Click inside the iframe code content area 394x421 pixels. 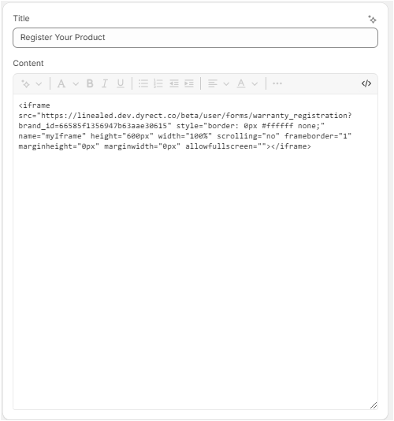click(x=195, y=252)
